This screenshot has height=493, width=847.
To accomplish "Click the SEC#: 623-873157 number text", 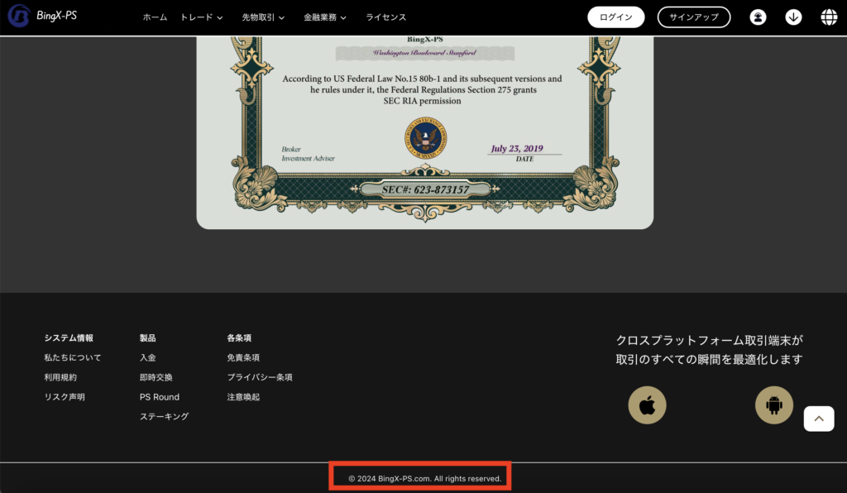I will 425,189.
